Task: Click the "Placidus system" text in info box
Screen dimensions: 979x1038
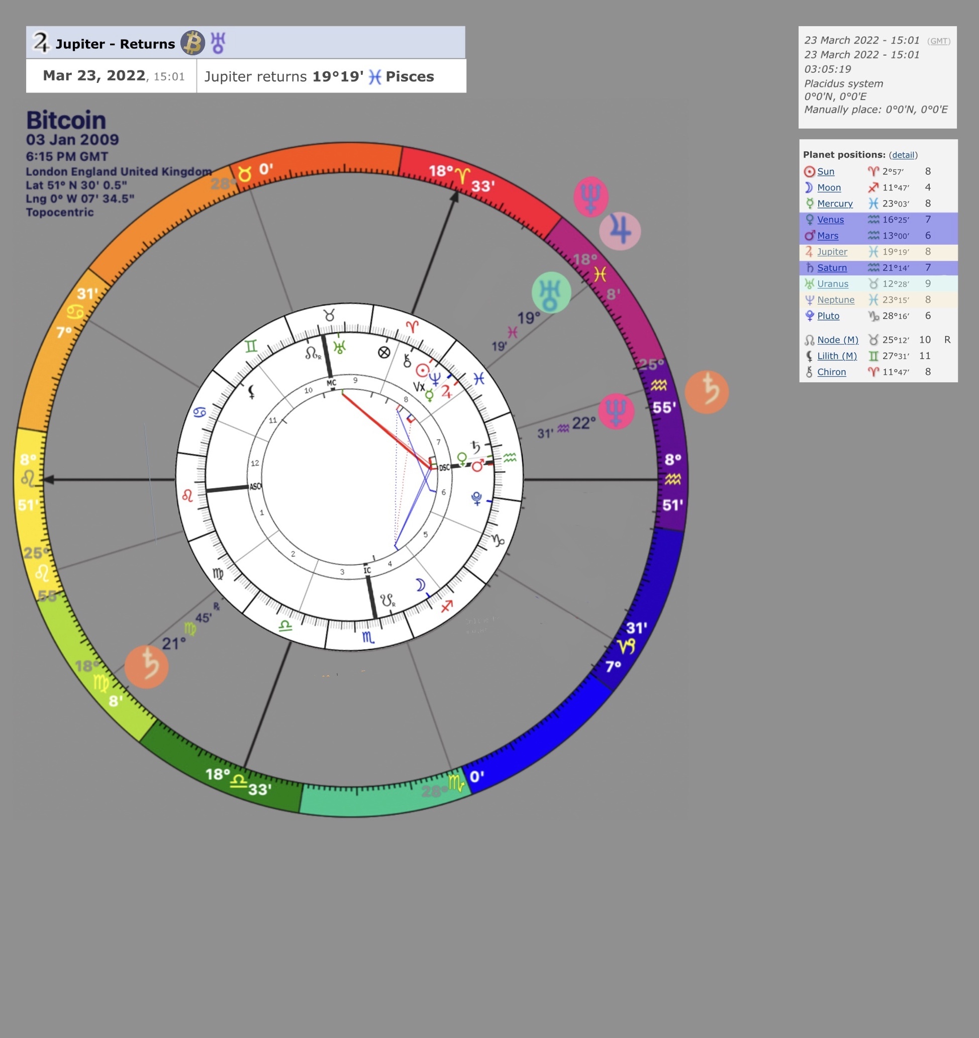Action: click(x=844, y=83)
